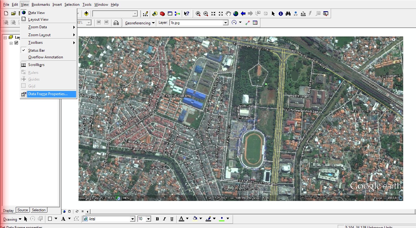416x228 pixels.
Task: Select the Zoom In tool
Action: (198, 13)
